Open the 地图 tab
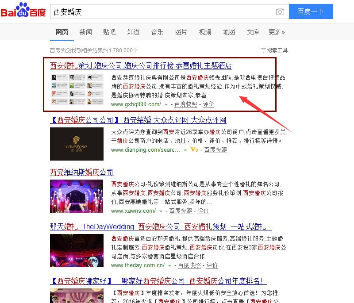Viewport: 354px width, 303px height. (x=229, y=32)
